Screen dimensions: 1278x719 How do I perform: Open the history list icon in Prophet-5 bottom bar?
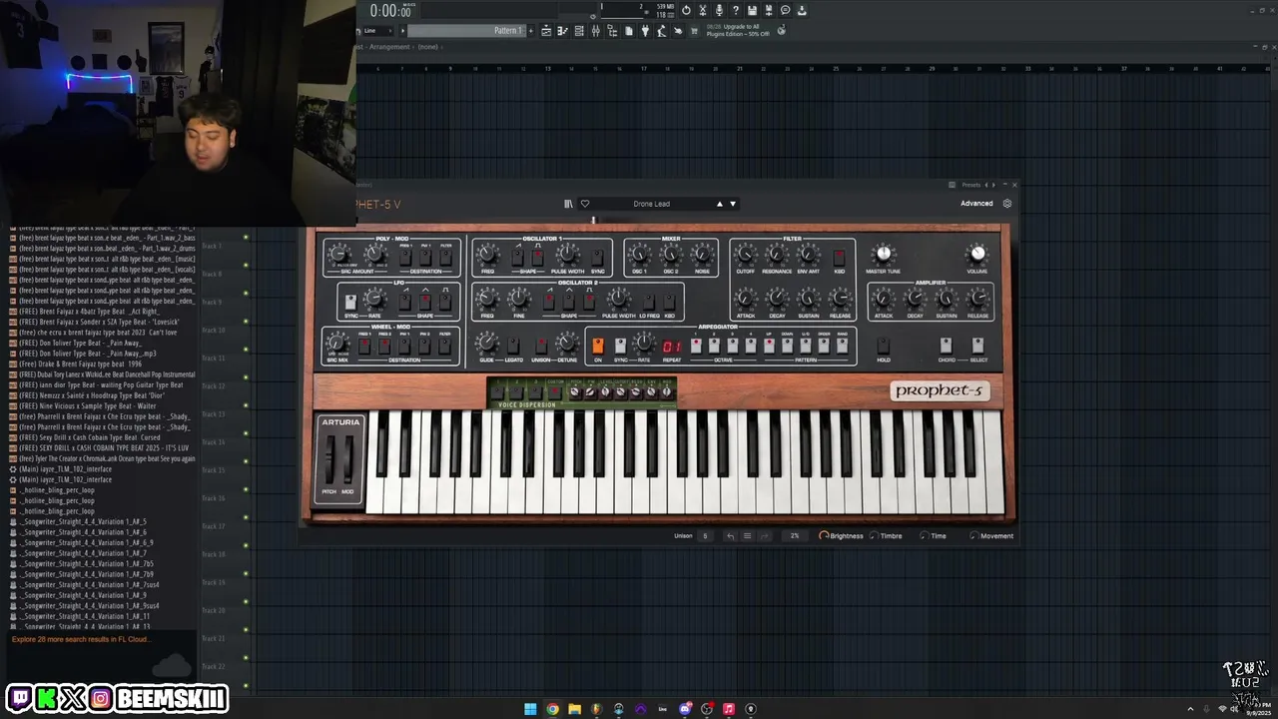click(x=747, y=536)
